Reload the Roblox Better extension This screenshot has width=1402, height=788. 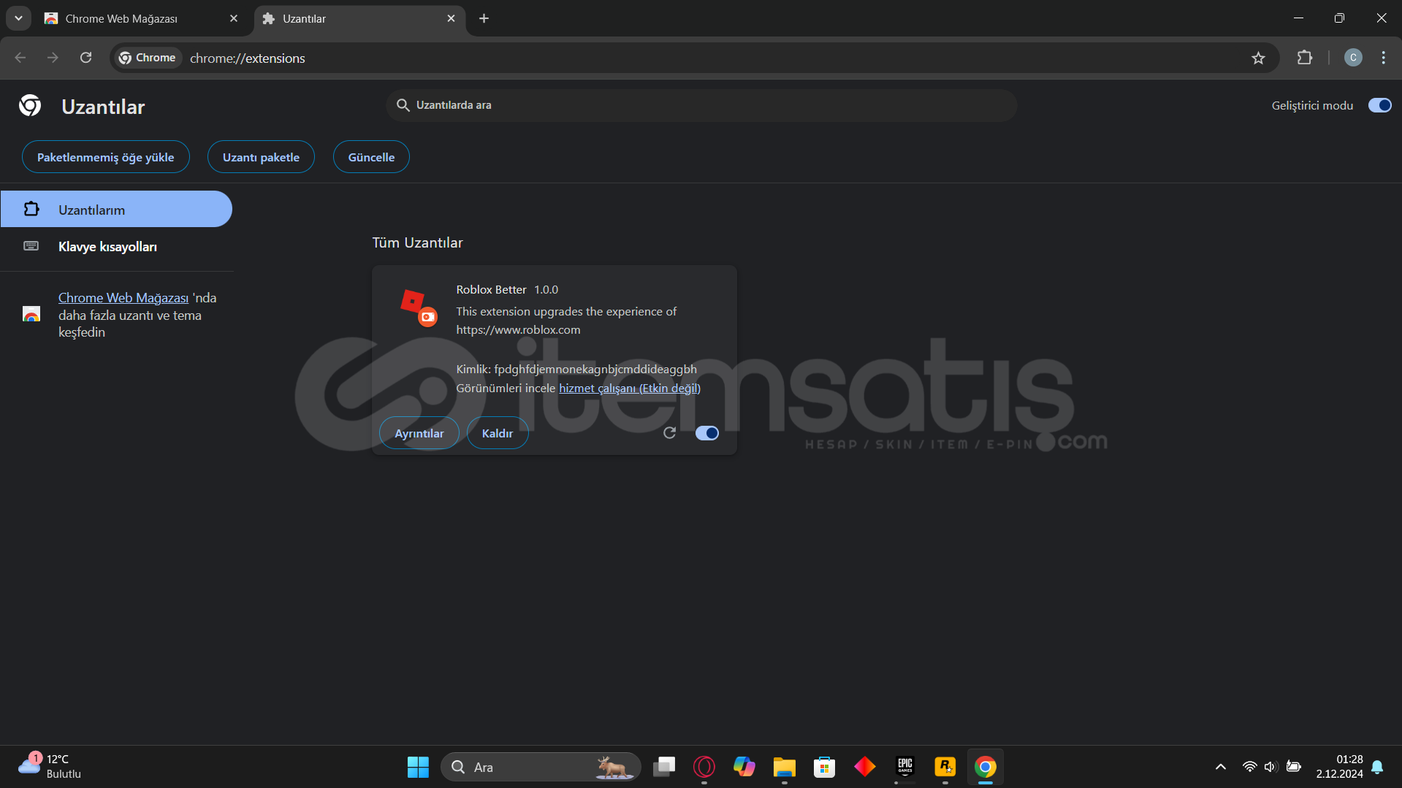[x=669, y=433]
